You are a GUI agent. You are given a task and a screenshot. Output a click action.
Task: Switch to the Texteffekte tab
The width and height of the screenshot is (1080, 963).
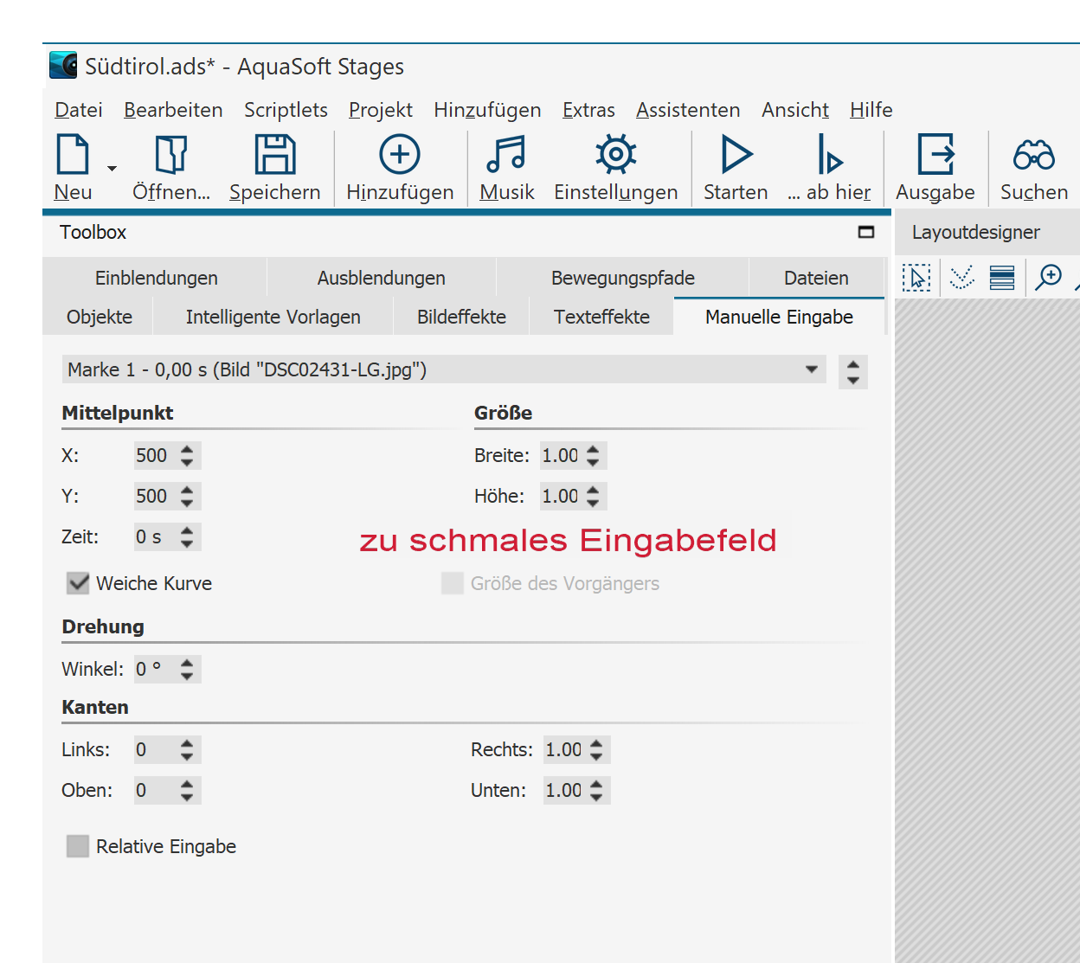pos(601,317)
